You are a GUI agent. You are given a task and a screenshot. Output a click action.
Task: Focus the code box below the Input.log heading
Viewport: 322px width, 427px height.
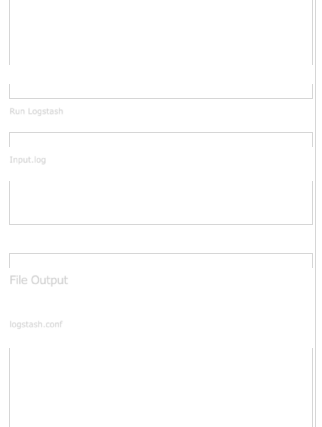[161, 203]
